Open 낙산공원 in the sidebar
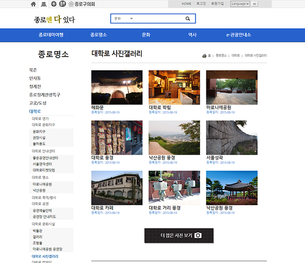Image resolution: width=305 pixels, height=263 pixels. click(x=39, y=191)
